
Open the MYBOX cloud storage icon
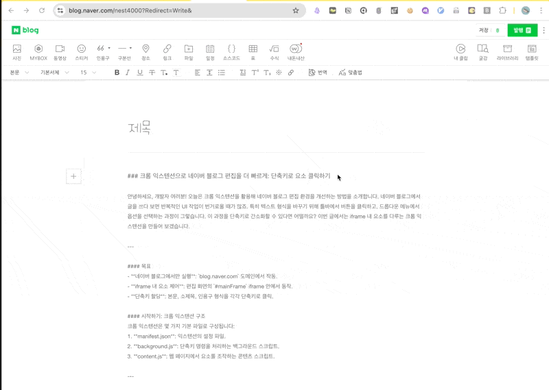(38, 52)
